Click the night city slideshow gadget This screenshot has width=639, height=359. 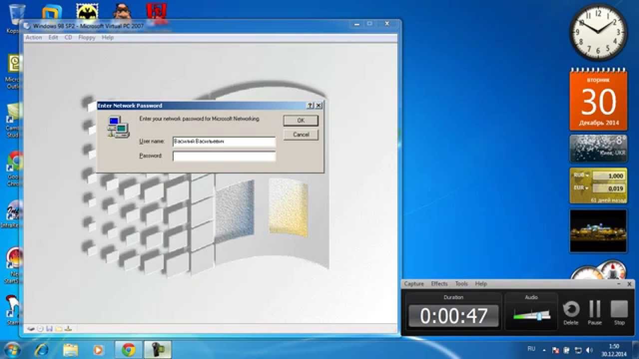click(598, 231)
